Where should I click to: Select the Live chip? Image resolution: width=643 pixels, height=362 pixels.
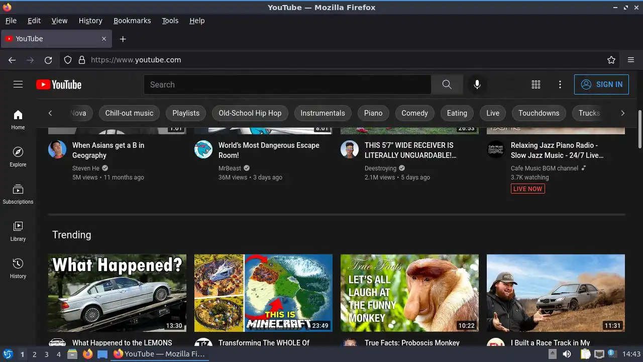(493, 113)
